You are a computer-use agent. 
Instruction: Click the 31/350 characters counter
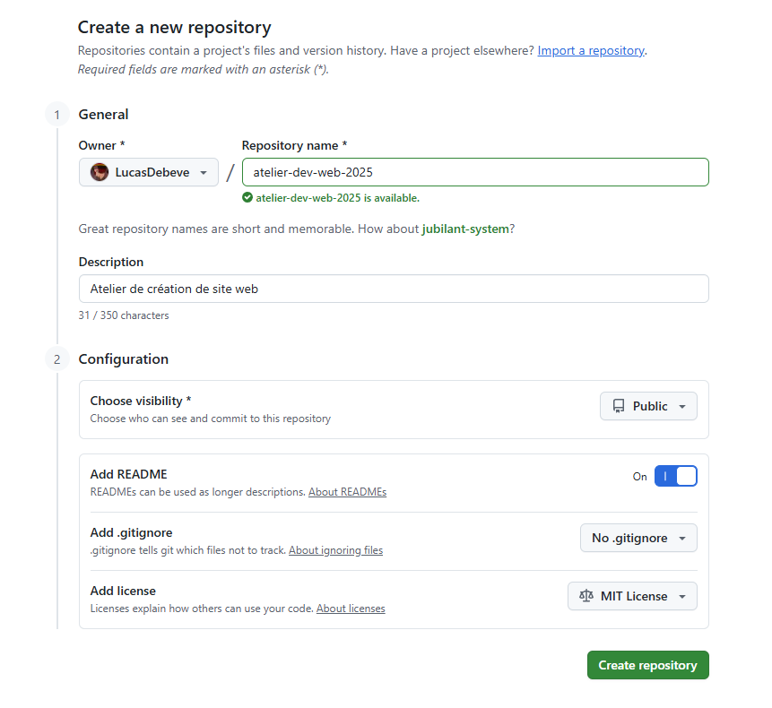pyautogui.click(x=123, y=315)
